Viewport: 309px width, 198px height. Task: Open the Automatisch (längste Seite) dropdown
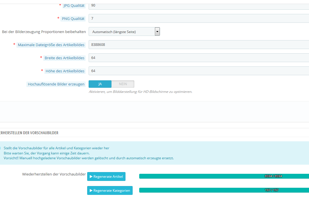point(124,32)
